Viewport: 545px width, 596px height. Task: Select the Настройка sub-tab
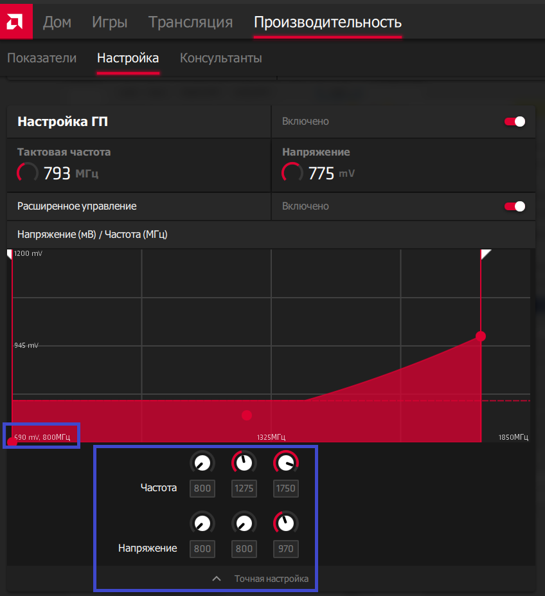[x=128, y=58]
